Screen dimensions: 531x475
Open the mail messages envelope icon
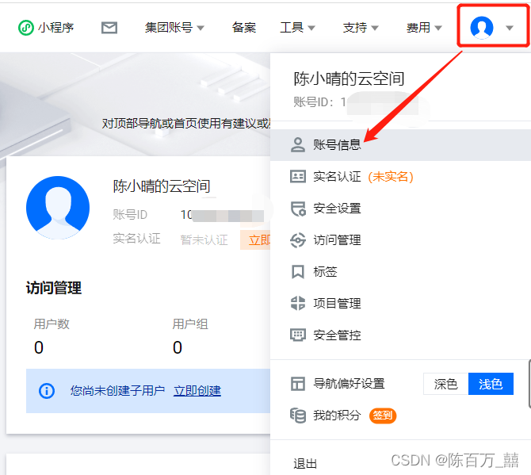pos(109,28)
